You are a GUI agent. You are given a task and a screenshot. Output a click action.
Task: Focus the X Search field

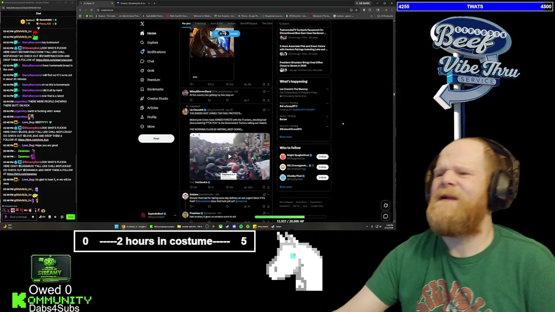click(x=304, y=23)
